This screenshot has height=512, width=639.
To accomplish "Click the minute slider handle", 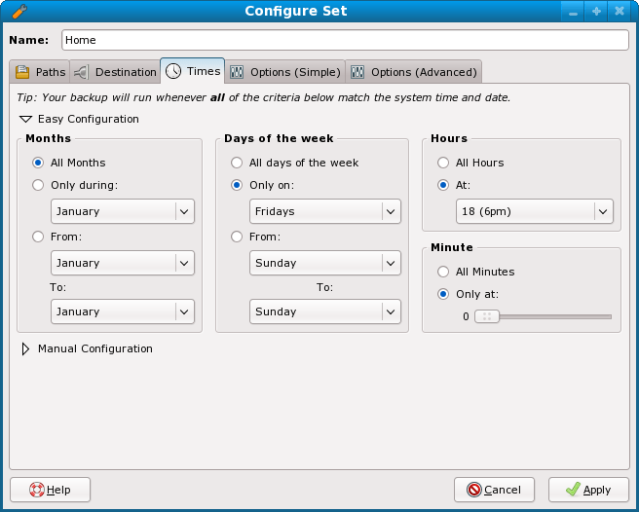I will point(487,316).
